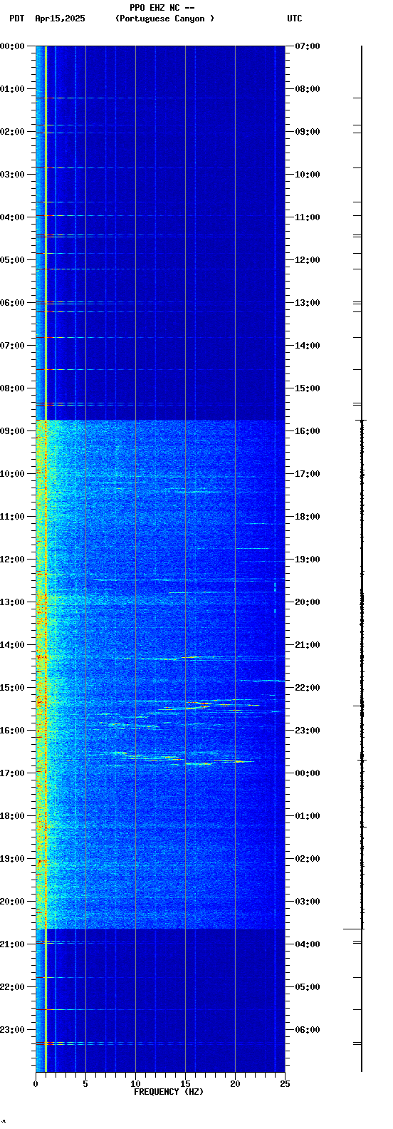Click '11:00' on the UTC time axis

click(307, 217)
